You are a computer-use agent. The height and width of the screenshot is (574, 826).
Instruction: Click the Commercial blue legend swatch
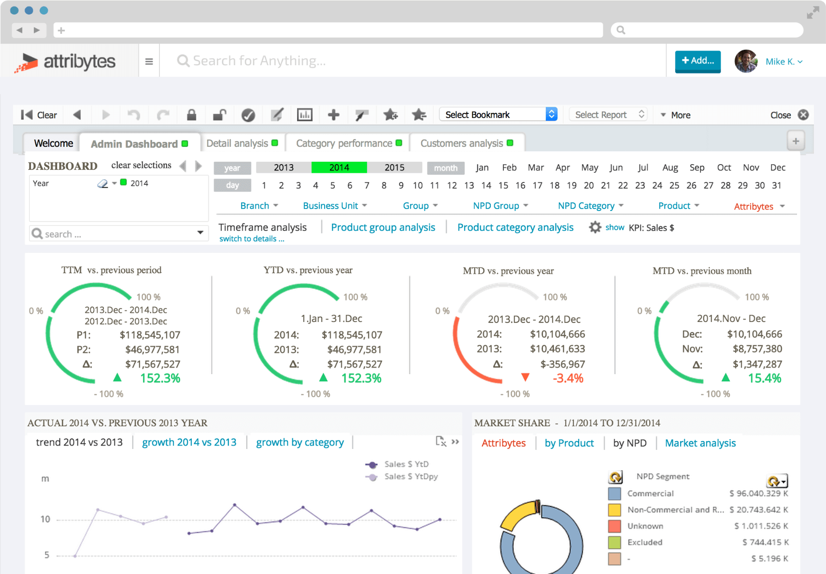[614, 493]
